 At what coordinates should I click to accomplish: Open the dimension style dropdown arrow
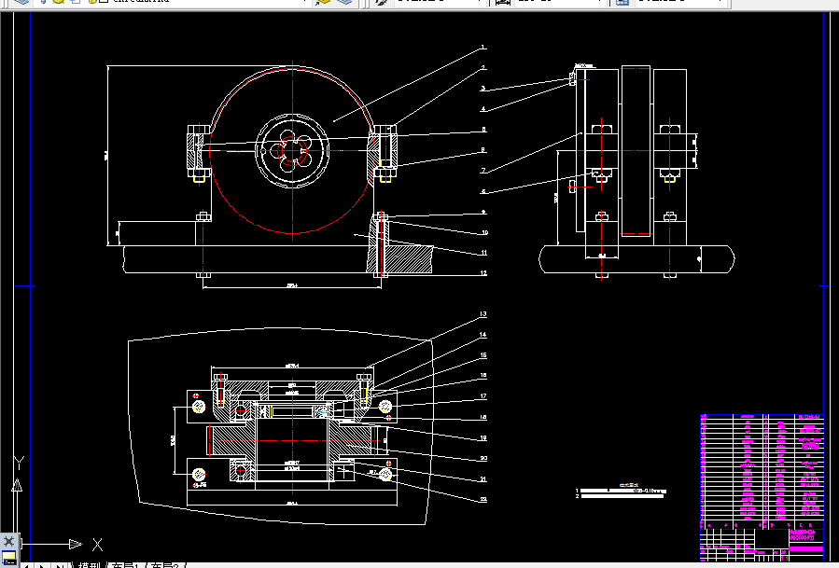pyautogui.click(x=600, y=2)
